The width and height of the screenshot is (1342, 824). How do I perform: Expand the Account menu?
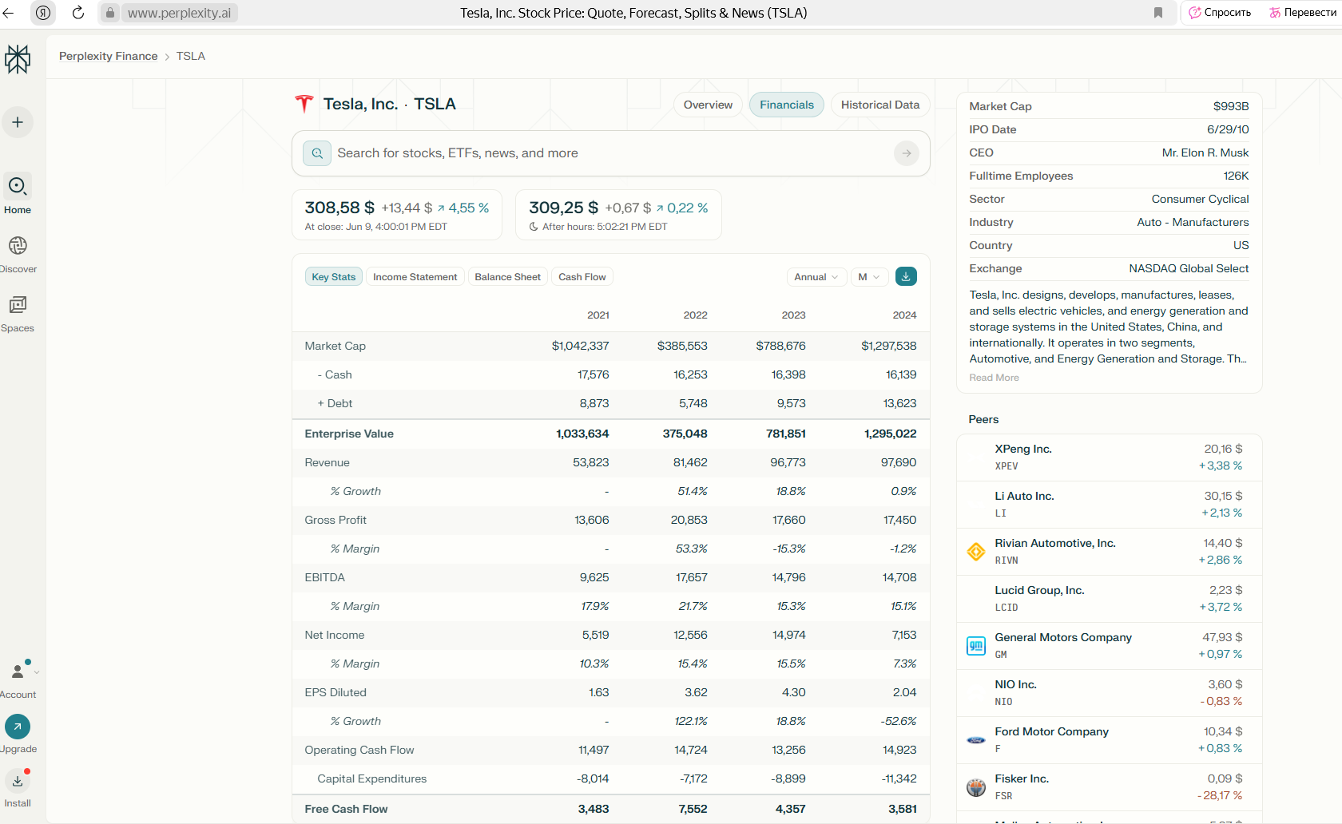(x=19, y=671)
